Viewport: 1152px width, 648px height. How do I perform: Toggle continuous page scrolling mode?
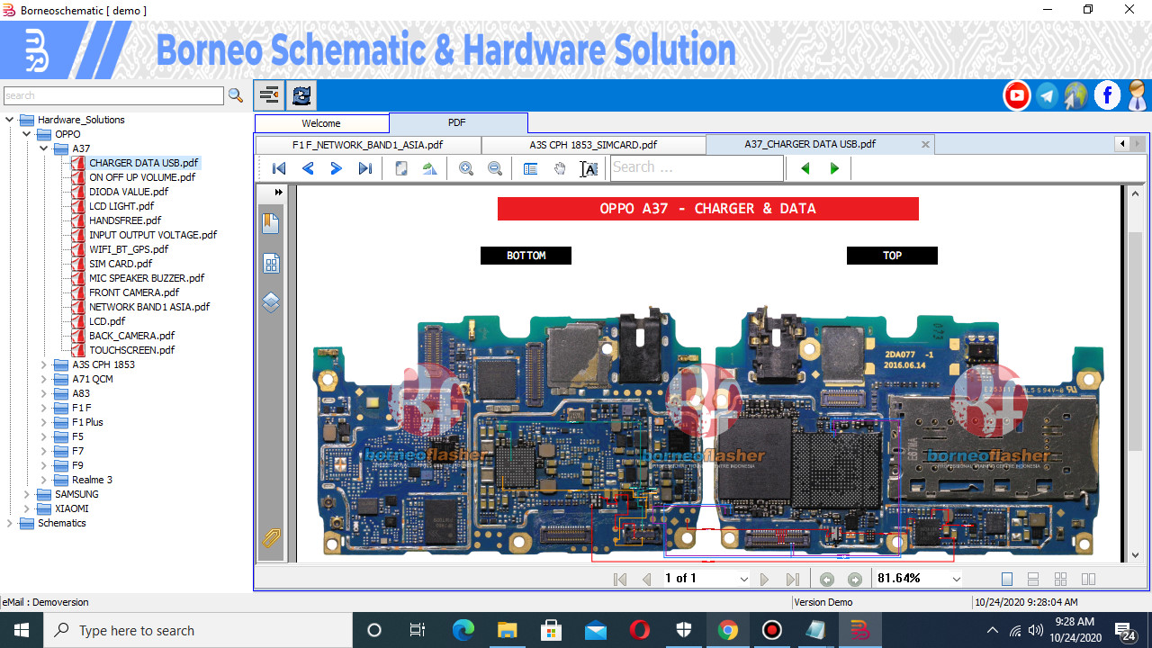click(1033, 579)
